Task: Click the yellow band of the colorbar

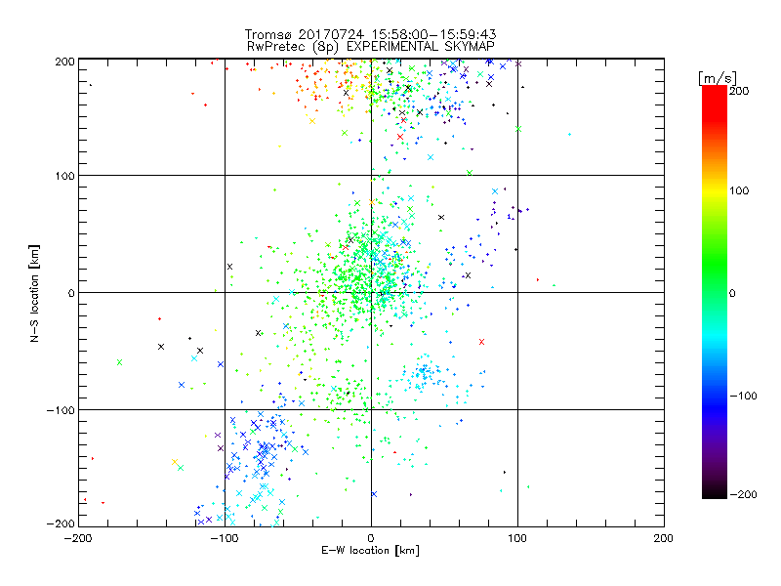Action: pos(715,191)
